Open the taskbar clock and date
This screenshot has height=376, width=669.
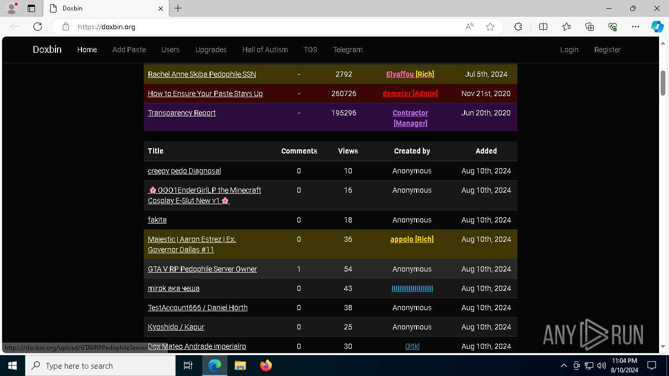pos(625,366)
